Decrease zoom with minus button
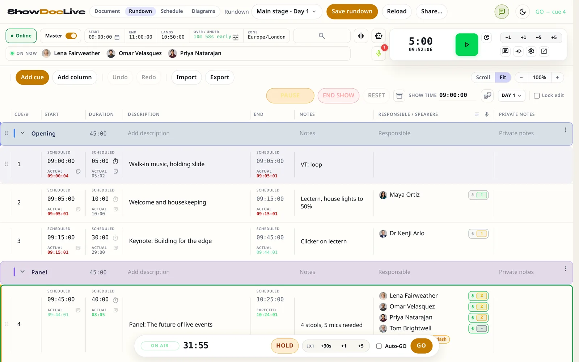 tap(521, 77)
